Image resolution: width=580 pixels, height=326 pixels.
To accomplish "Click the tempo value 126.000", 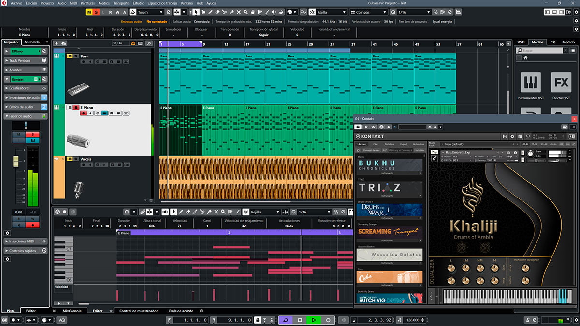I will (x=412, y=320).
